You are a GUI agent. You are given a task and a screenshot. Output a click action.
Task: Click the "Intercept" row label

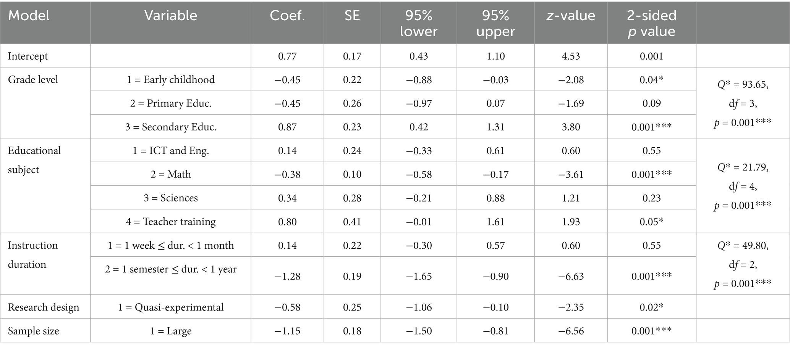[28, 56]
